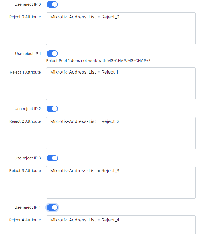
Task: Click the "Reject 0 Attribute" label
Action: coord(25,17)
